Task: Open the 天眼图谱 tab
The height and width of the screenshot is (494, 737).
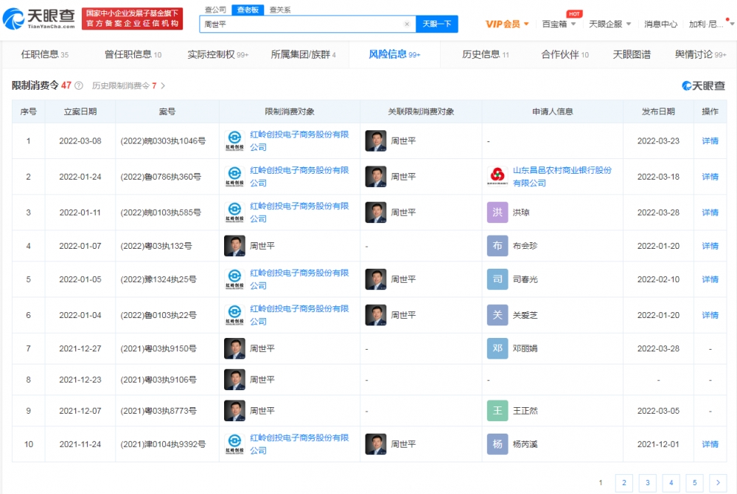Action: pos(632,54)
